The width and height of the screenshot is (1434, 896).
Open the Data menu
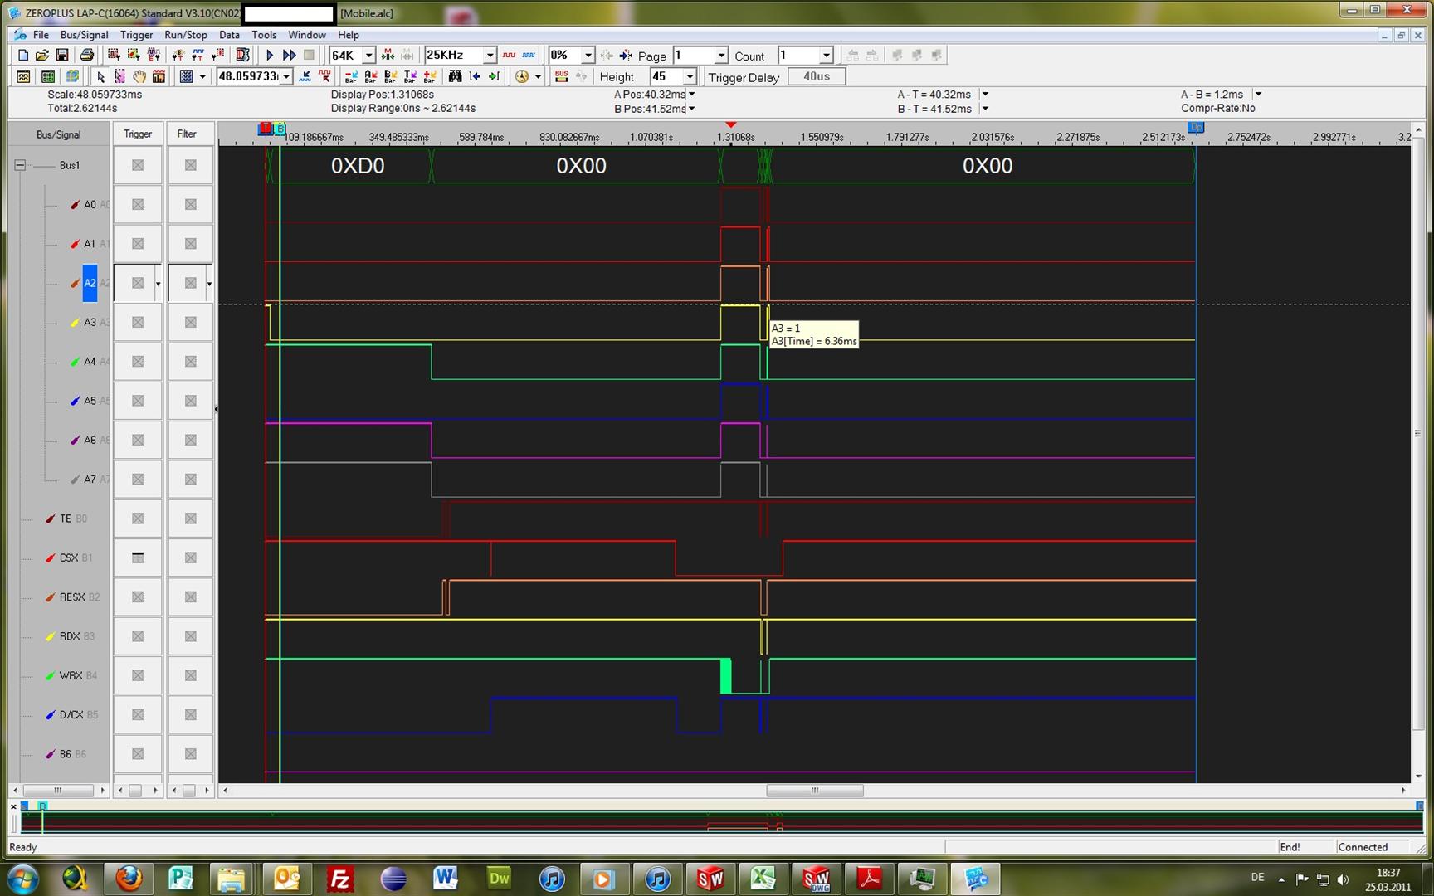pos(229,35)
